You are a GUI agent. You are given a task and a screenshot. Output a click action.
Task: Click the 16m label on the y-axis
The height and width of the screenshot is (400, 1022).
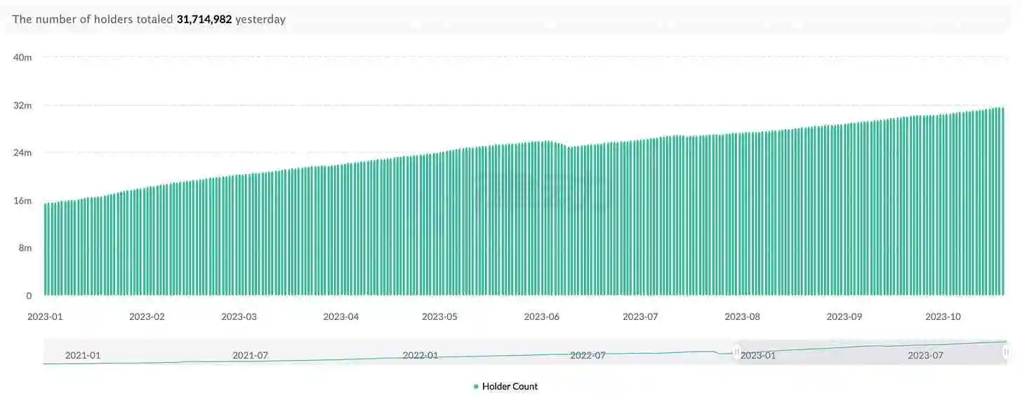point(22,201)
